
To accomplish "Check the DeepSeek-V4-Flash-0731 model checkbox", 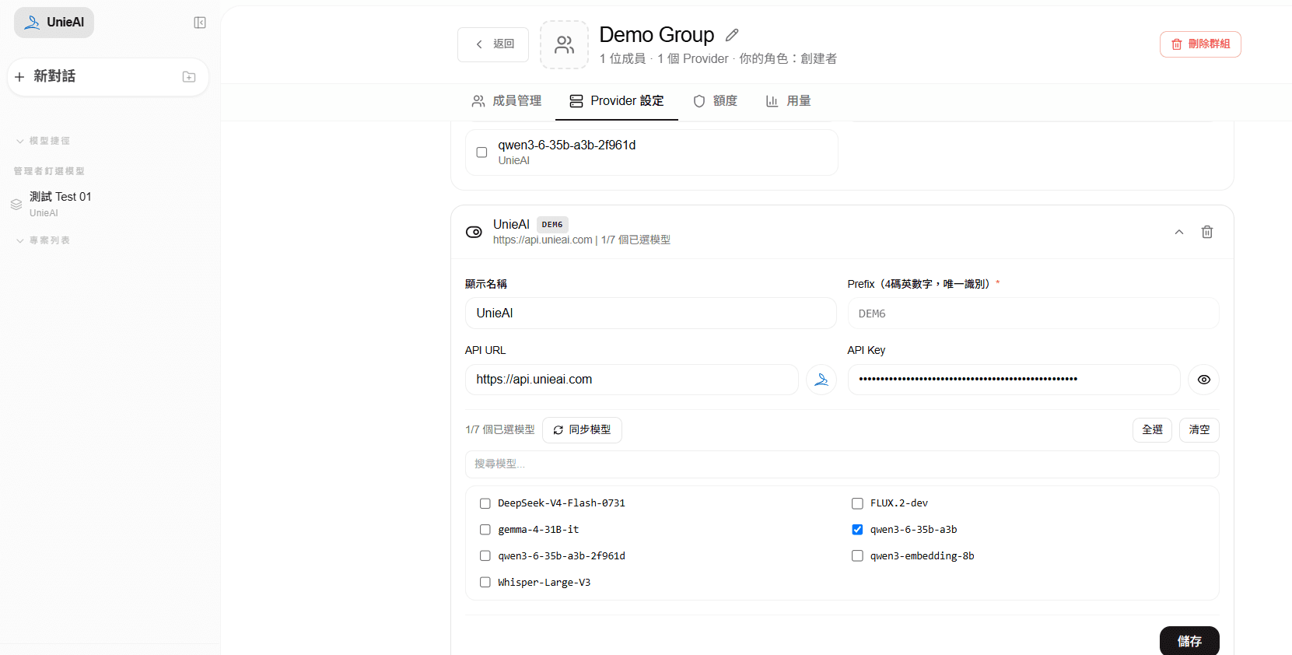I will [485, 503].
